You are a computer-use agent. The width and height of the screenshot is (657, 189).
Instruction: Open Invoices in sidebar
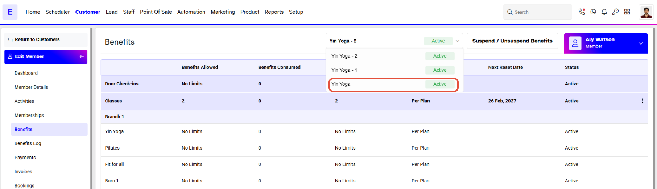[x=23, y=172]
